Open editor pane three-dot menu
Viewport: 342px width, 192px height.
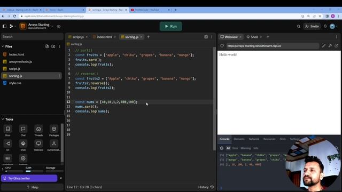coord(212,37)
